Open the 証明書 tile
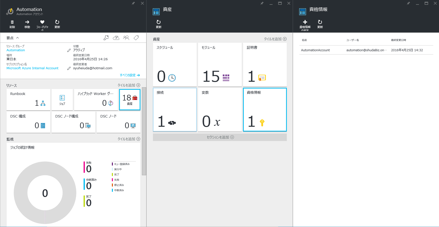The image size is (439, 227). point(265,64)
